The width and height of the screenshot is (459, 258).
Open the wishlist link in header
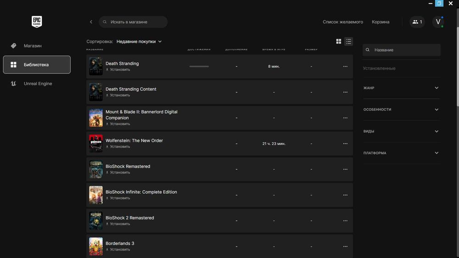pyautogui.click(x=342, y=22)
